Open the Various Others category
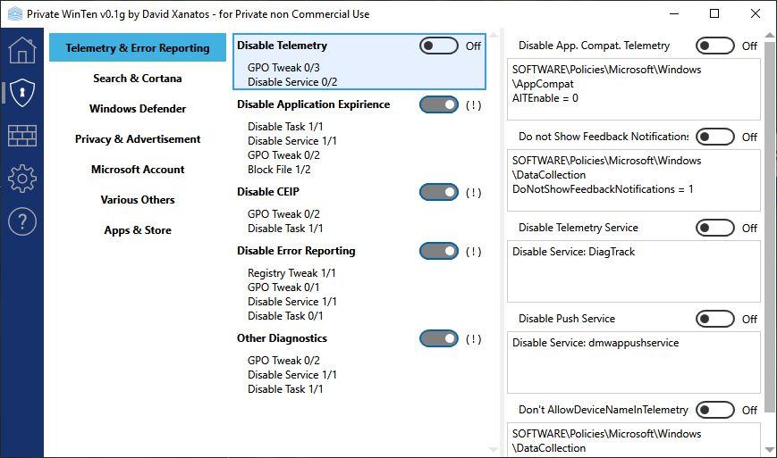 pyautogui.click(x=138, y=200)
